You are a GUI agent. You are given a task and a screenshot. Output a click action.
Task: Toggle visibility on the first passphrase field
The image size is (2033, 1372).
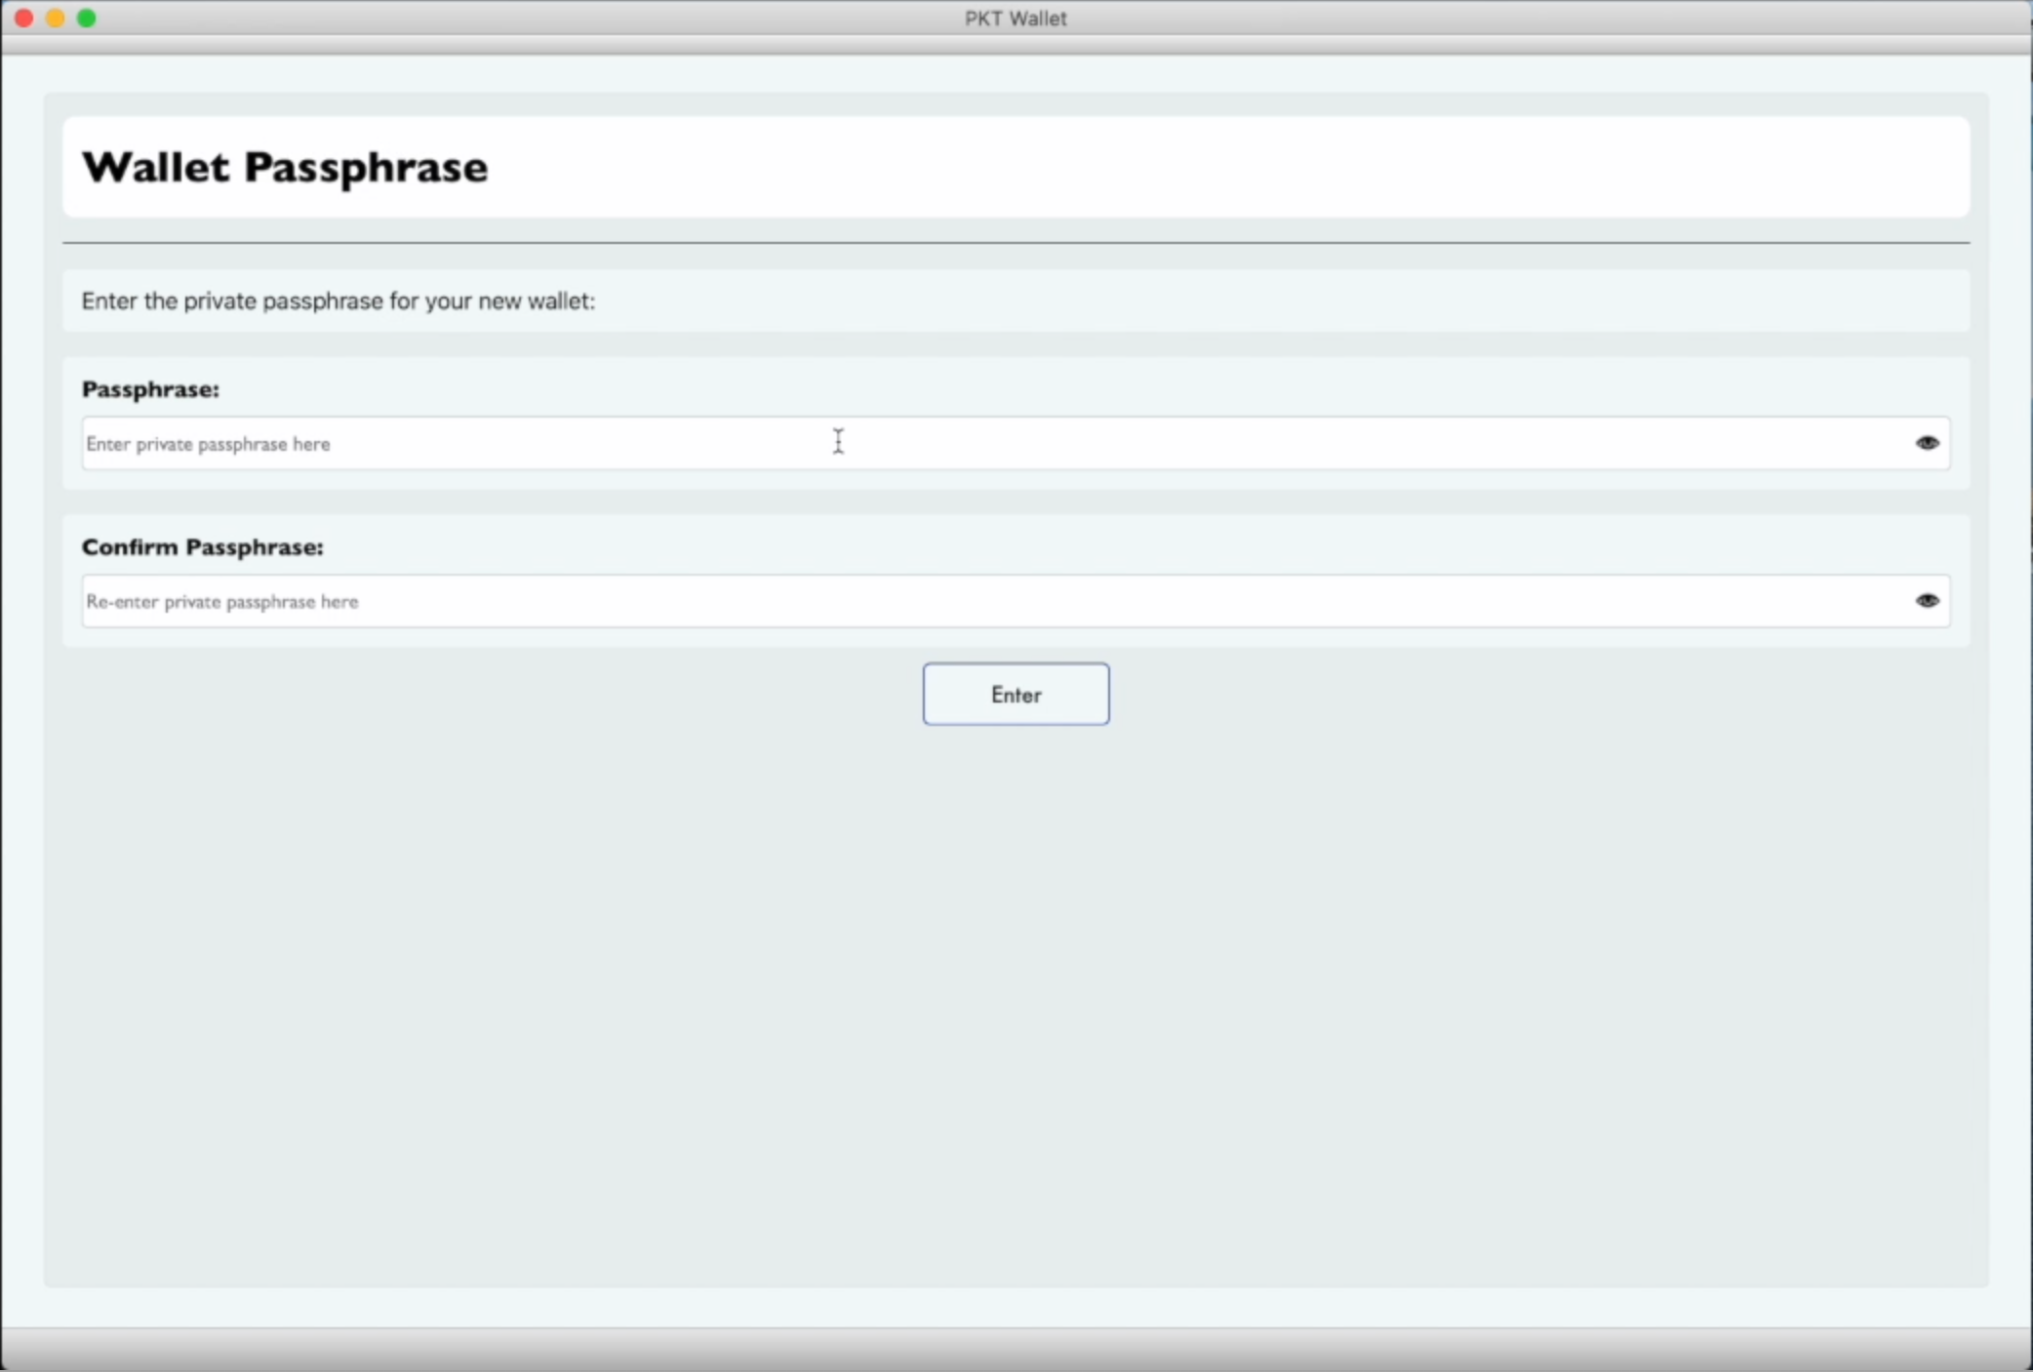point(1927,442)
